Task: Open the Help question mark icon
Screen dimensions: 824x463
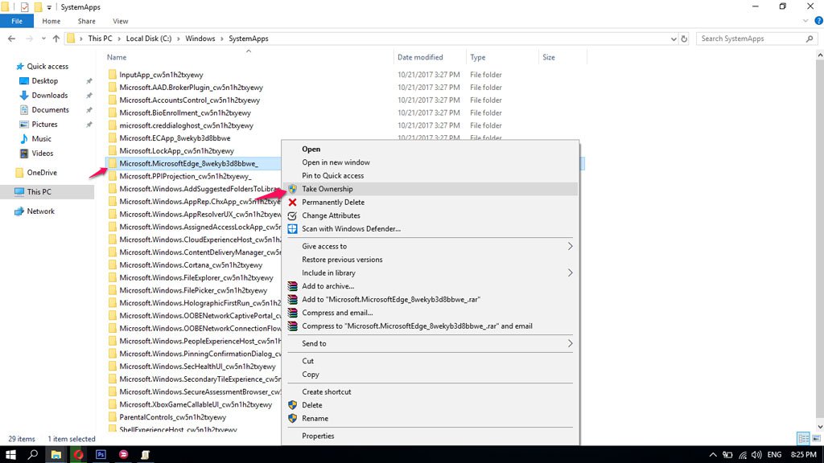Action: coord(818,21)
